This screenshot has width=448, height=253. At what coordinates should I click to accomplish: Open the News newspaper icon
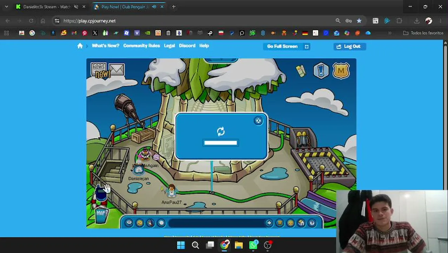tap(99, 70)
